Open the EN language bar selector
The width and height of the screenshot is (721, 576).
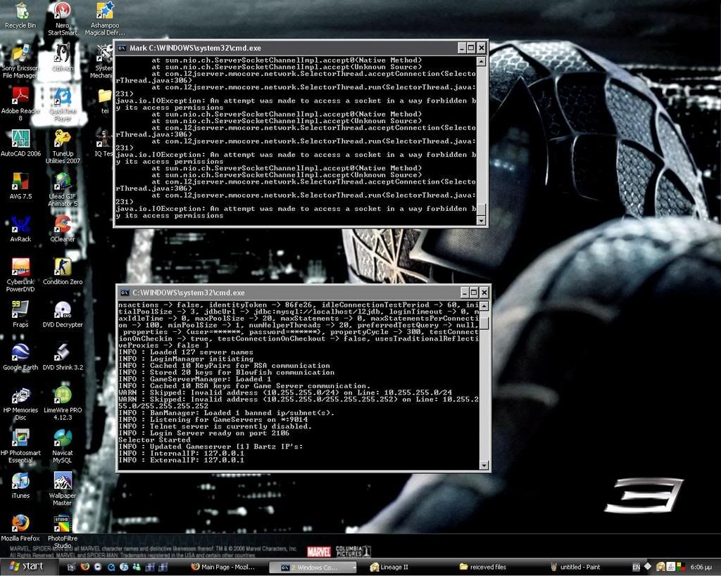(636, 567)
